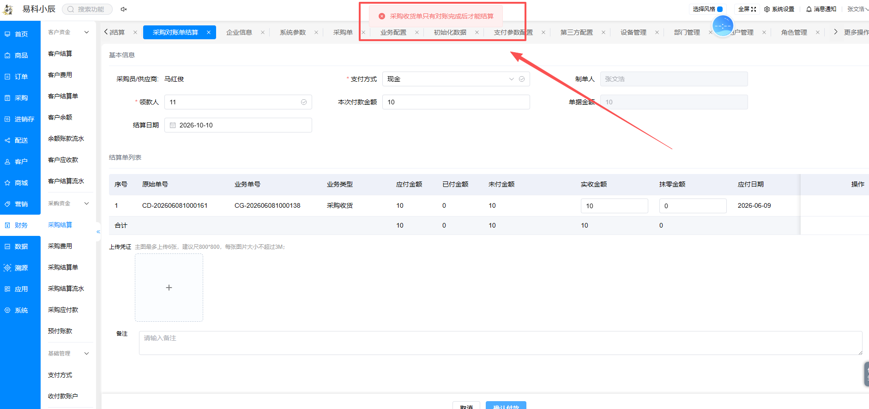Open 消息通知 notification bell
Image resolution: width=869 pixels, height=409 pixels.
[x=809, y=9]
